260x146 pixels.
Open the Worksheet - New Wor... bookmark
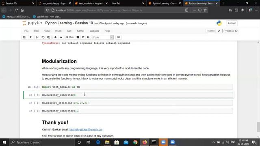tap(47, 17)
